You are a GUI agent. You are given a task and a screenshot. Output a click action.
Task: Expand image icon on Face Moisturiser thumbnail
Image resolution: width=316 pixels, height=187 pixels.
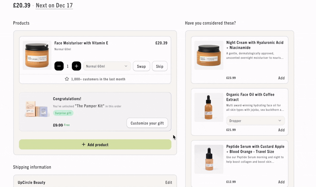coord(46,45)
